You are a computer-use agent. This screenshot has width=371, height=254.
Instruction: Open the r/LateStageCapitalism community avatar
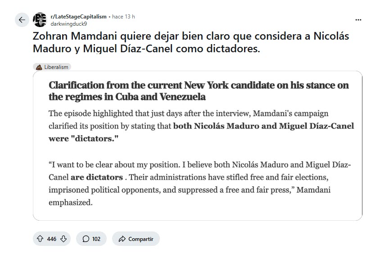click(40, 20)
